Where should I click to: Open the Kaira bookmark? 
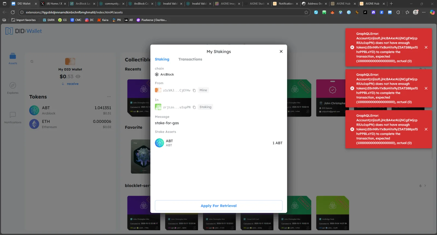pos(103,20)
